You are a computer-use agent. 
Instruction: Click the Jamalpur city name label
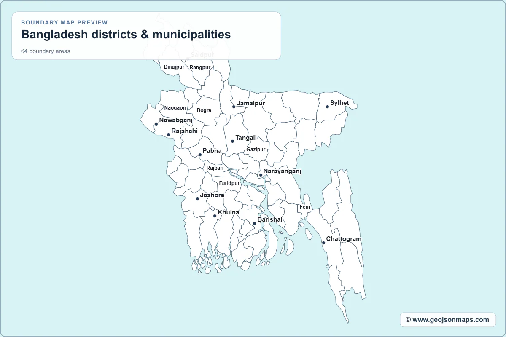[x=251, y=103]
